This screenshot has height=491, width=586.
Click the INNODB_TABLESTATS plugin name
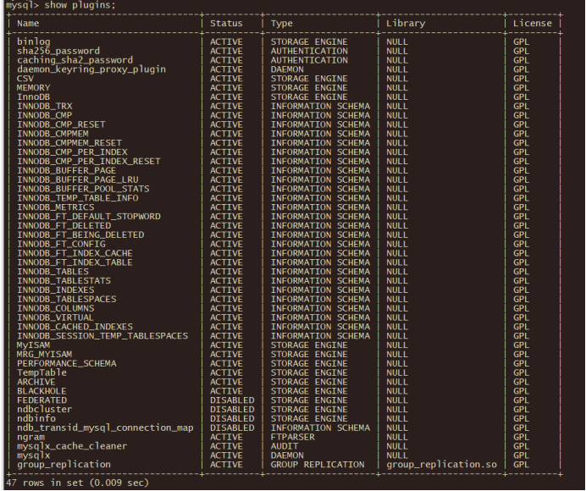(x=64, y=280)
